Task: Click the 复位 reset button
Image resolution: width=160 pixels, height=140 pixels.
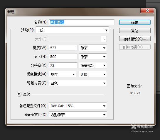Action: click(x=135, y=30)
